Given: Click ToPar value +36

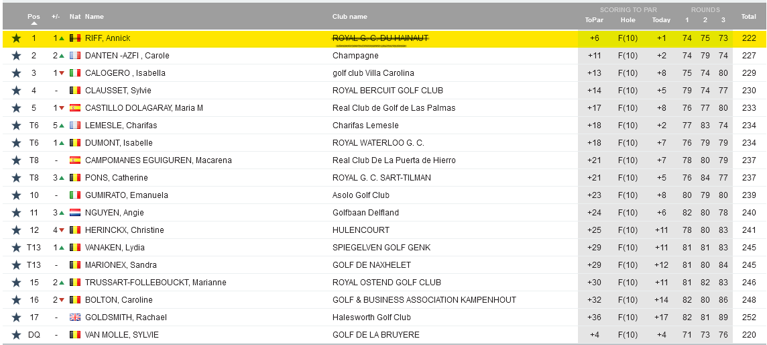Looking at the screenshot, I should pyautogui.click(x=594, y=317).
